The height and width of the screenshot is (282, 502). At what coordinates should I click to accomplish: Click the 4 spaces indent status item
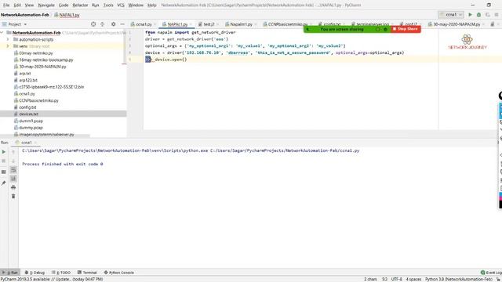tap(413, 280)
